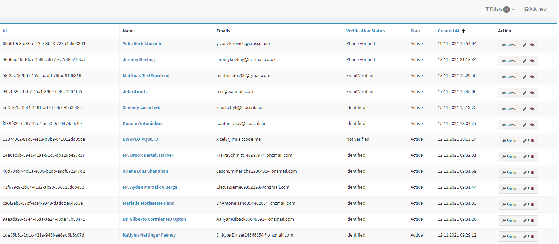Sort table by Id column
The width and height of the screenshot is (559, 244).
[x=5, y=31]
